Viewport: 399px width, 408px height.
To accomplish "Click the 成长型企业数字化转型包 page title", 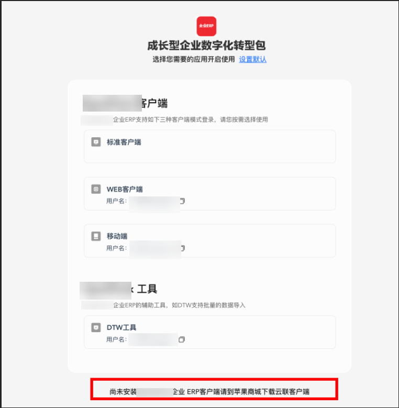I will [x=206, y=46].
